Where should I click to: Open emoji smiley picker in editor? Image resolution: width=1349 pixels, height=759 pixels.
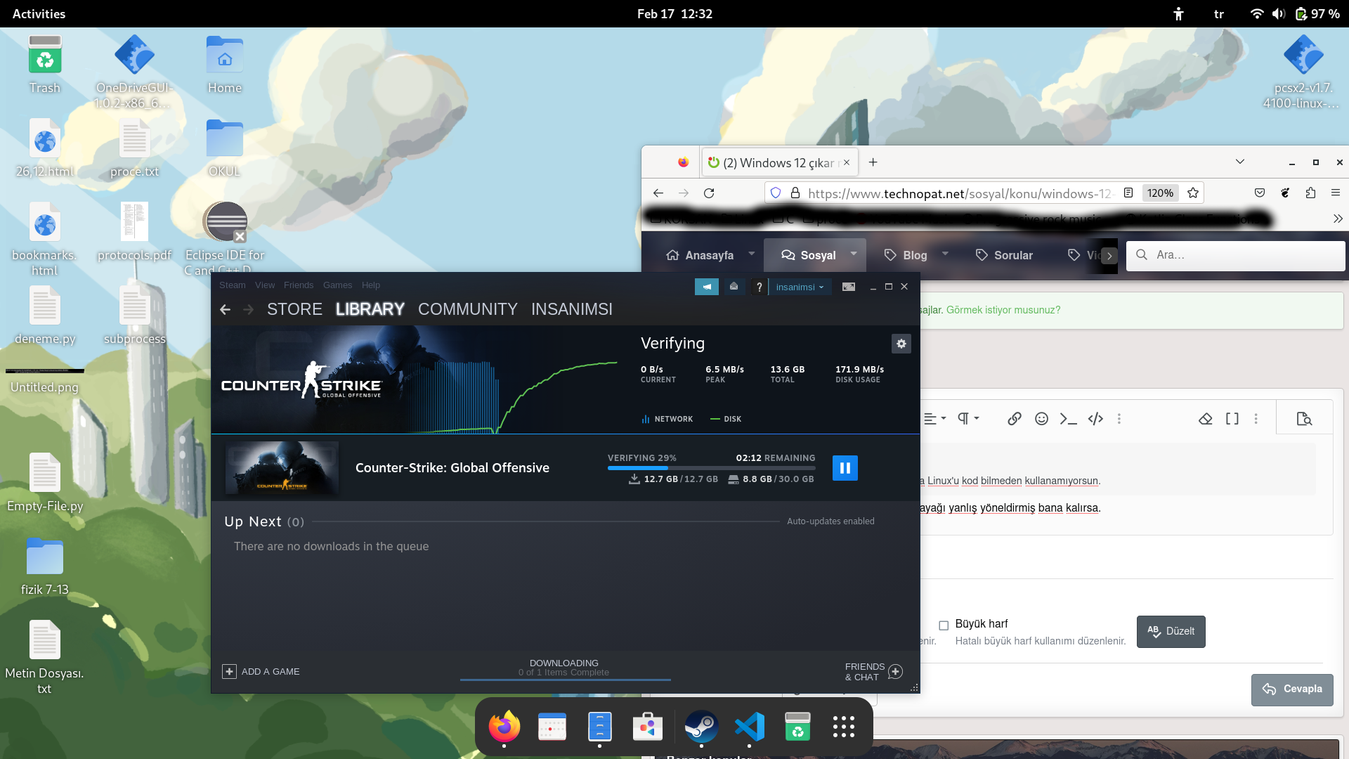[1041, 419]
